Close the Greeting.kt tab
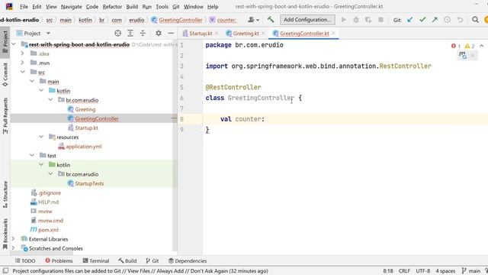 pos(263,34)
